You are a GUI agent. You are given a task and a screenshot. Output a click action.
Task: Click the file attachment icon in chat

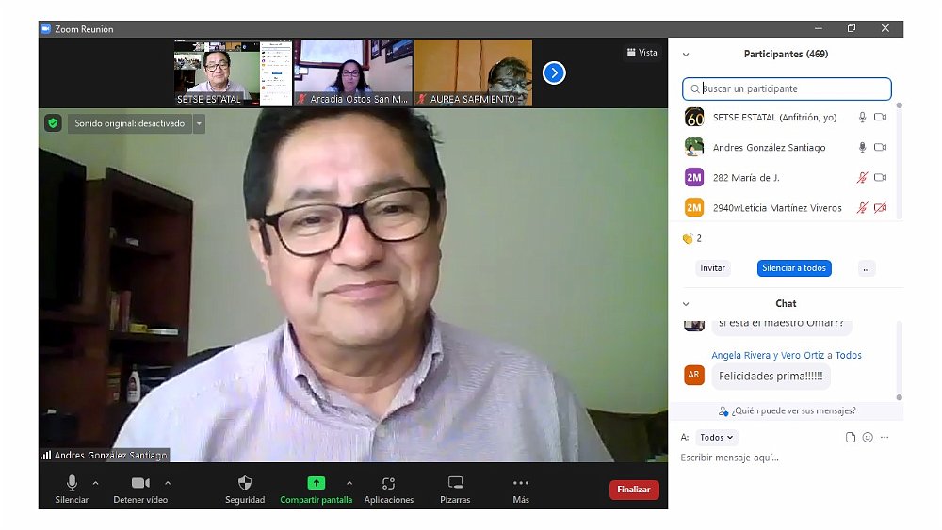(x=851, y=438)
